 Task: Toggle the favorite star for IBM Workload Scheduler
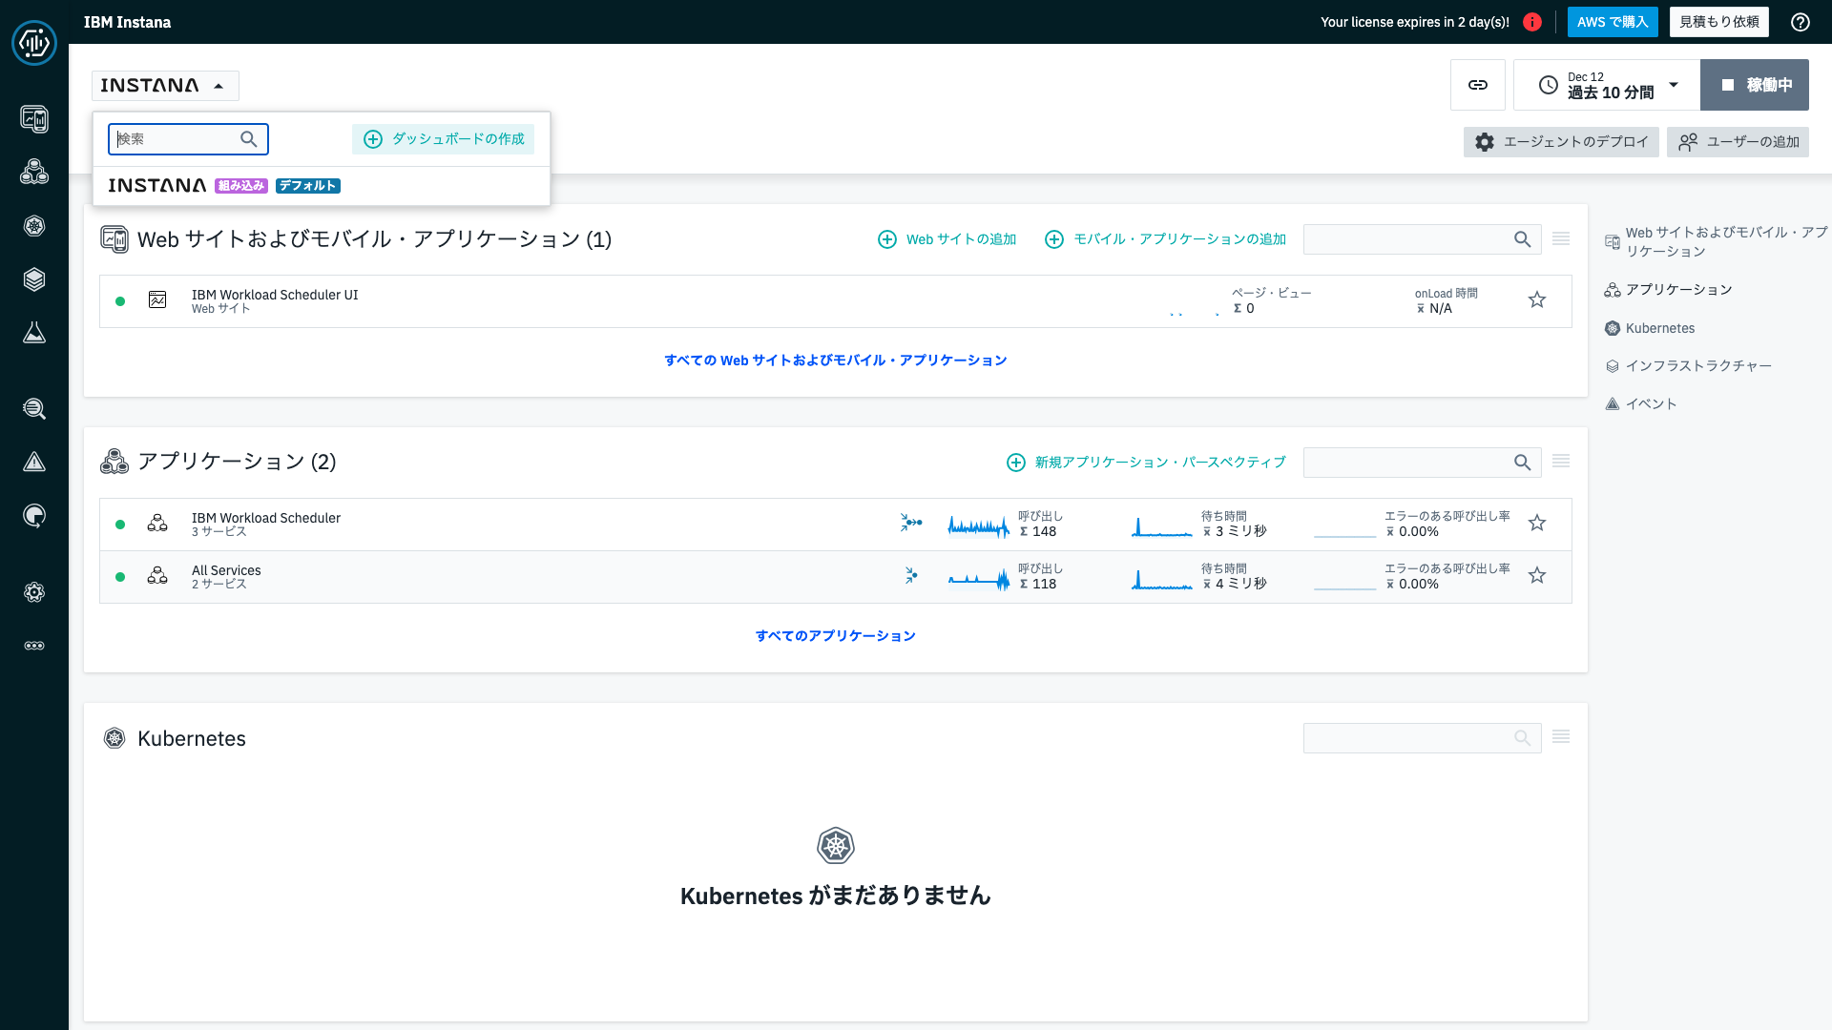pyautogui.click(x=1536, y=523)
